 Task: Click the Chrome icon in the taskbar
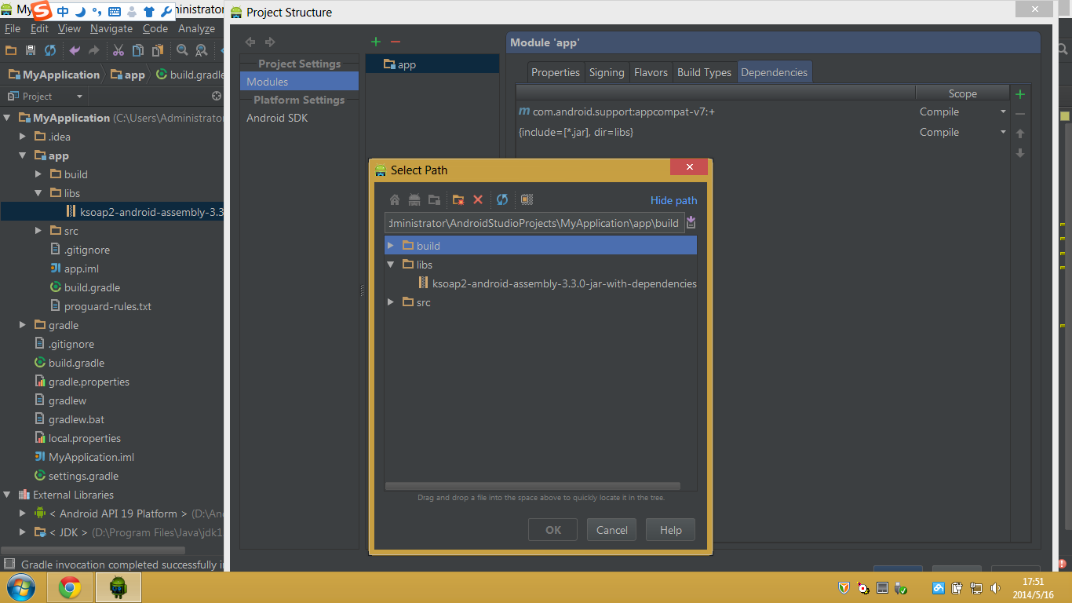(70, 587)
